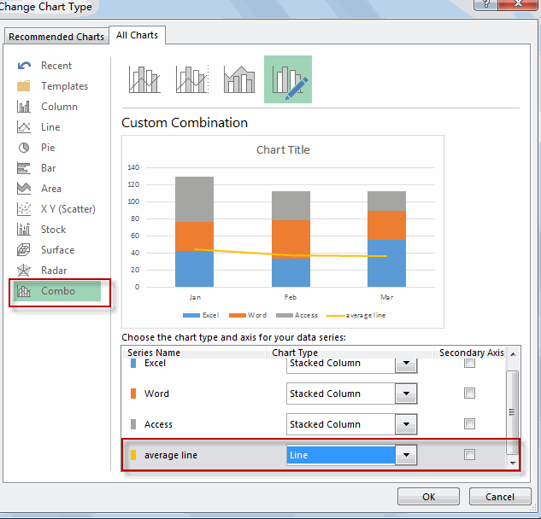Open the Help question mark button
This screenshot has width=541, height=519.
pos(485,4)
